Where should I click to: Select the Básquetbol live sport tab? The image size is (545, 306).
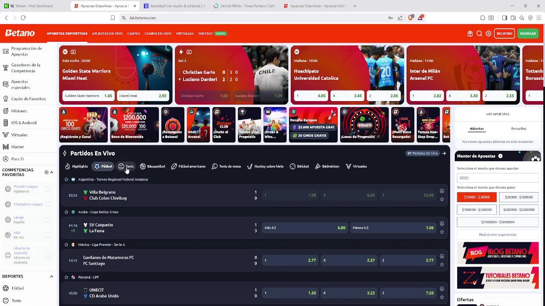point(152,167)
